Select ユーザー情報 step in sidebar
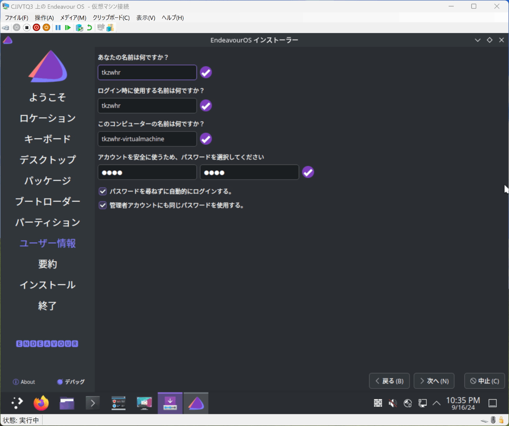The image size is (509, 426). click(48, 243)
